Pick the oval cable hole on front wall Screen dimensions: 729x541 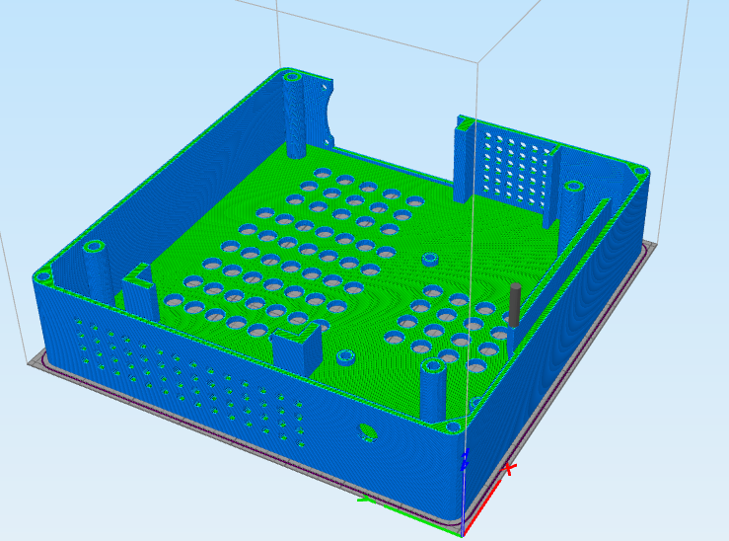(368, 432)
